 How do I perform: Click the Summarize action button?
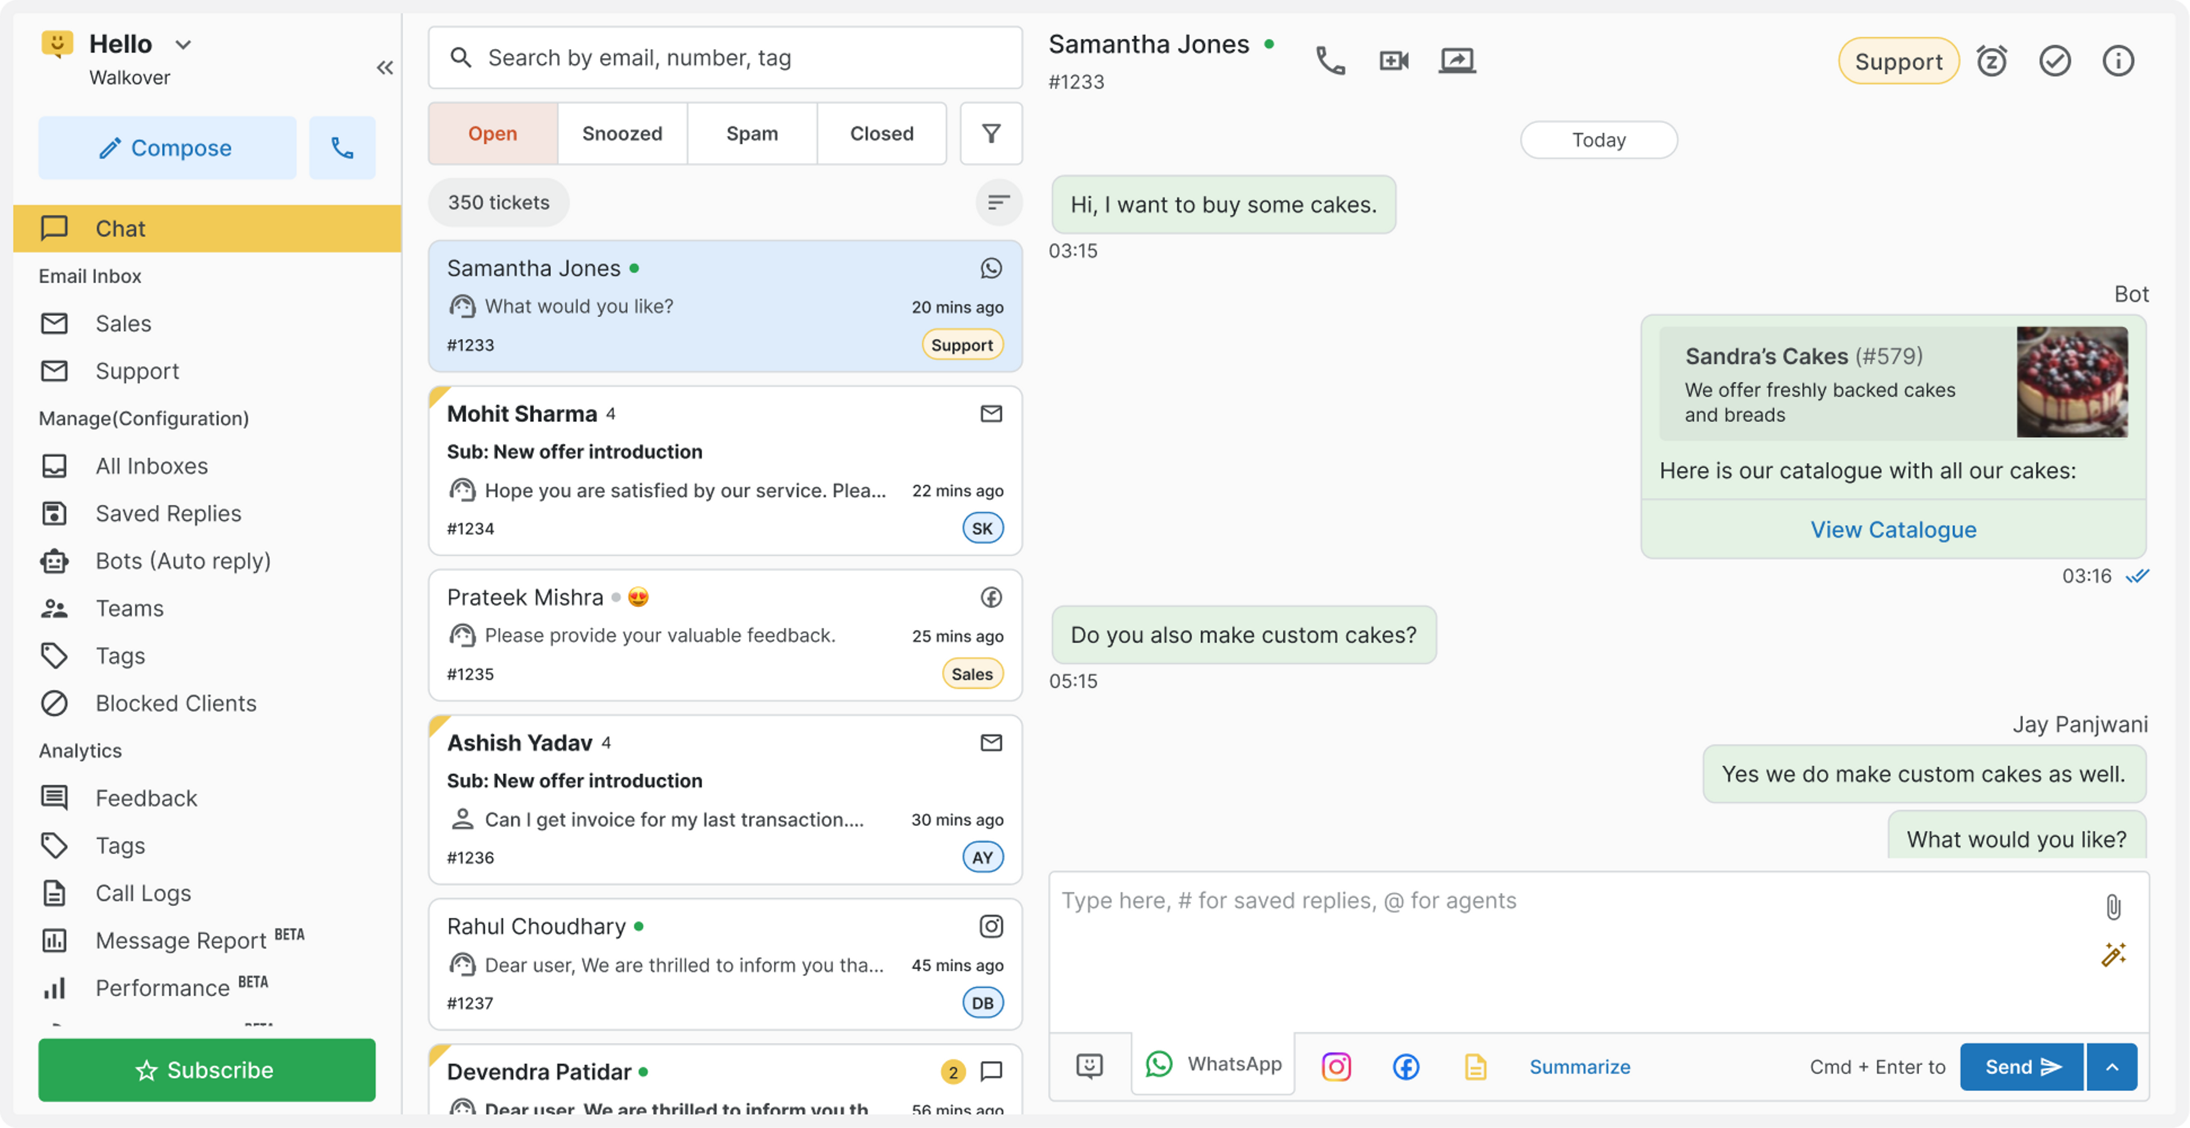(1579, 1066)
